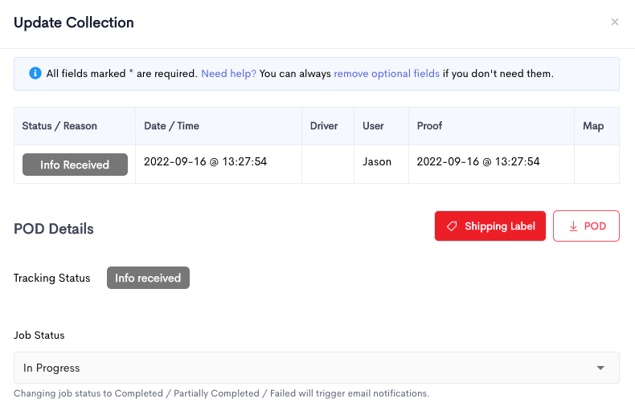Click the Info Received status badge in table
Image resolution: width=635 pixels, height=419 pixels.
(75, 165)
